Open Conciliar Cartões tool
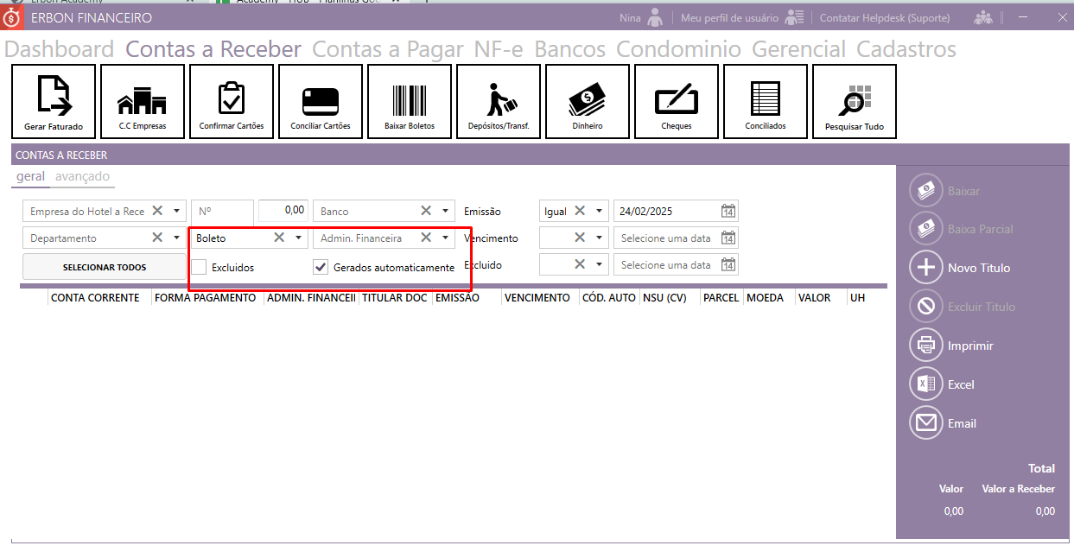The width and height of the screenshot is (1074, 552). (321, 101)
